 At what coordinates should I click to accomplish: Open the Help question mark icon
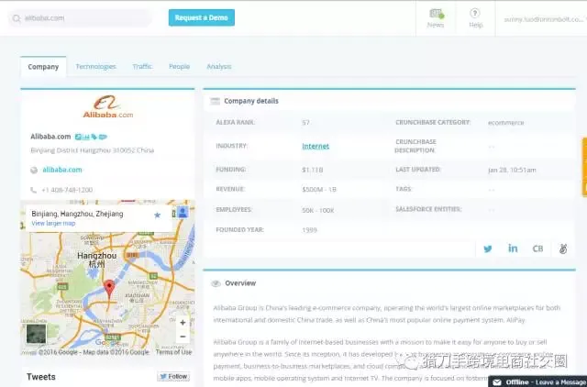tap(475, 14)
